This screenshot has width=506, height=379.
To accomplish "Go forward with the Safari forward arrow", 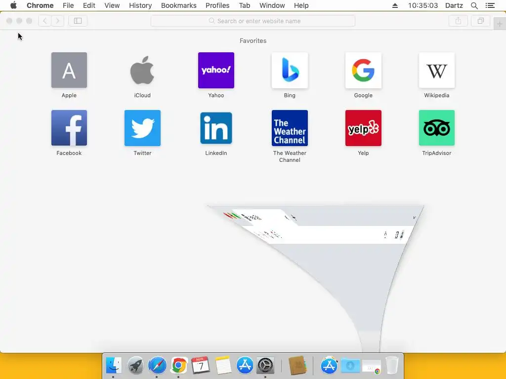I will pos(57,21).
